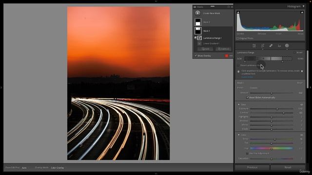This screenshot has width=312, height=175.
Task: Open the Preset dropdown showing Custom
Action: click(253, 87)
